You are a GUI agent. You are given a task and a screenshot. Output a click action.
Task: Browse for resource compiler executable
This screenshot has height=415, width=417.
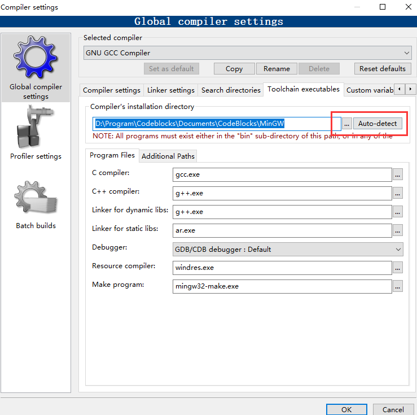[x=398, y=268]
